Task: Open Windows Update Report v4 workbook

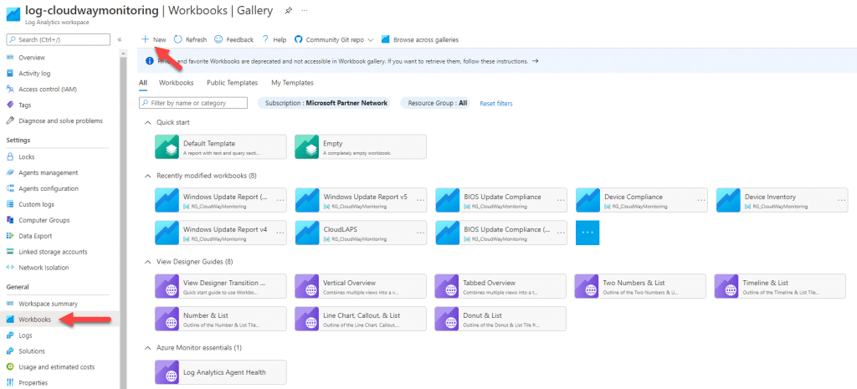Action: [221, 233]
